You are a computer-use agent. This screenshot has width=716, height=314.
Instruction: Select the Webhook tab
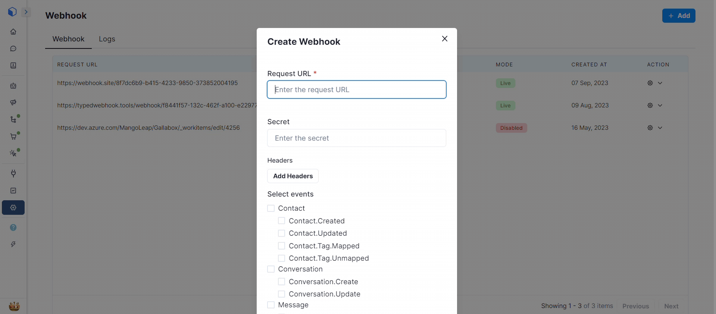pyautogui.click(x=68, y=39)
